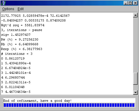Click parameter row '5 2.82241311e-5'
139x111 pixels.
click(16, 82)
